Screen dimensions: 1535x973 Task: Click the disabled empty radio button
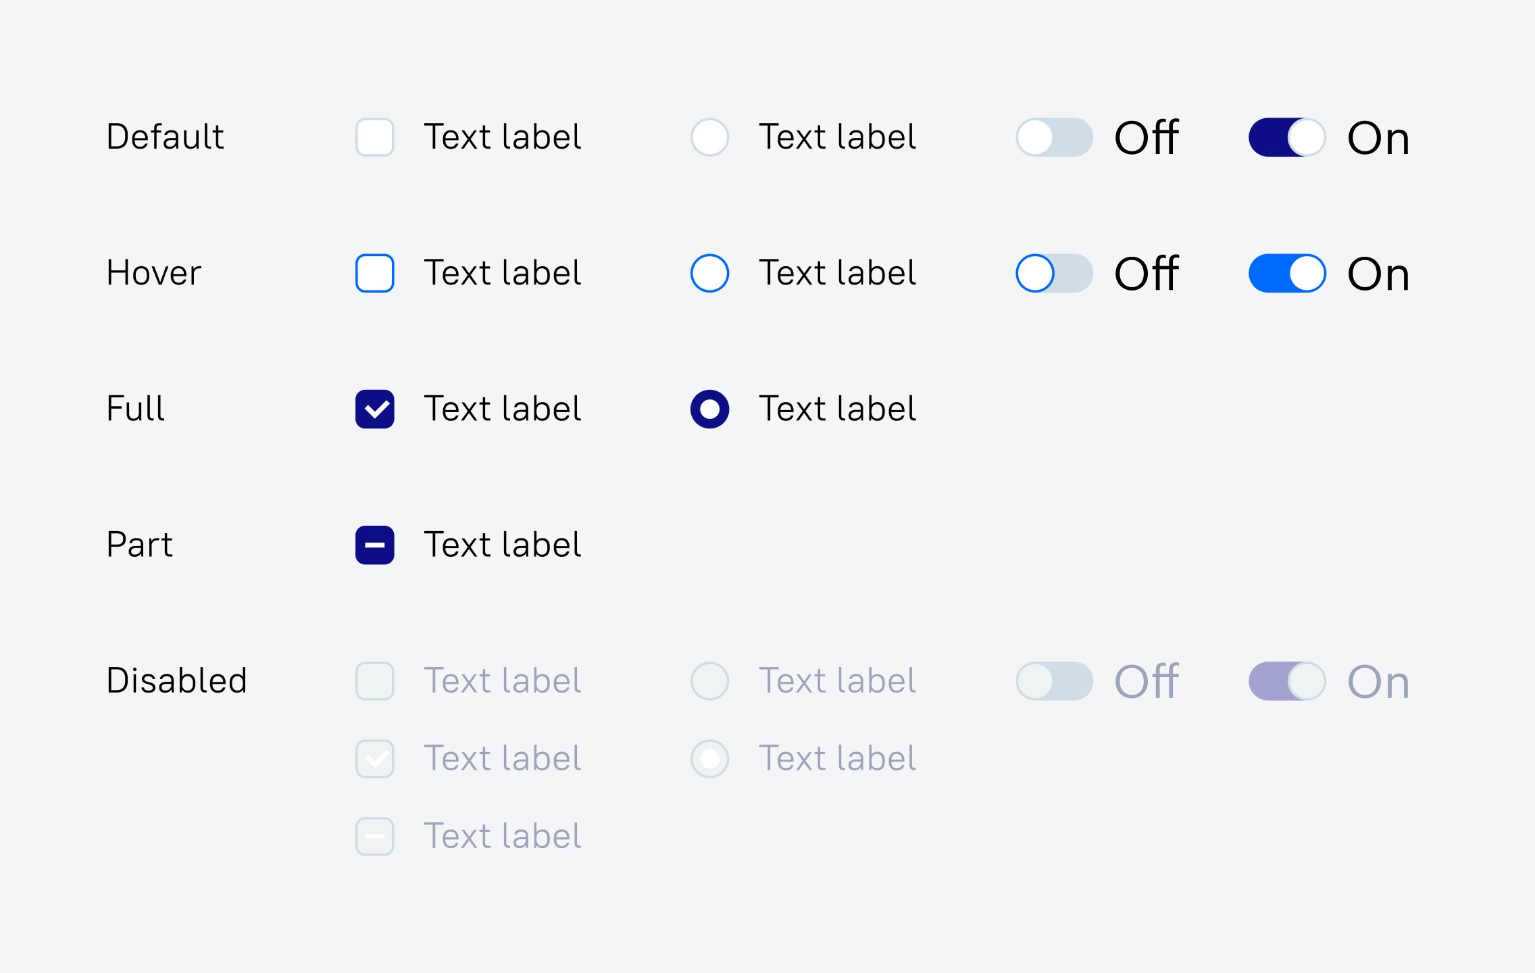point(709,680)
